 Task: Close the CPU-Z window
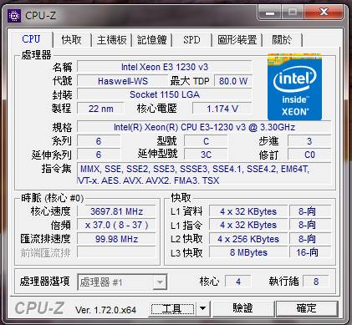324,13
